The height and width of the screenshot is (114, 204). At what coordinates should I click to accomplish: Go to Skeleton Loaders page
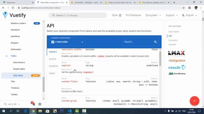click(x=18, y=23)
